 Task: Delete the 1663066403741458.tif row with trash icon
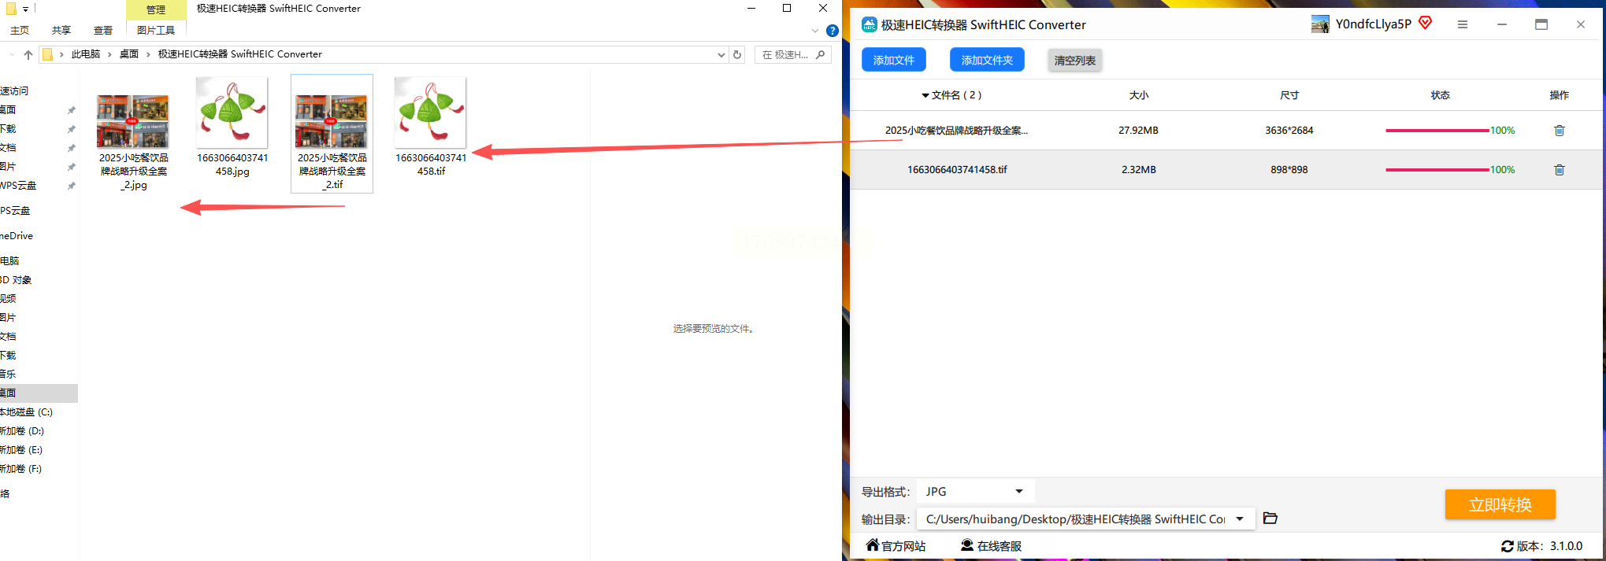coord(1559,170)
